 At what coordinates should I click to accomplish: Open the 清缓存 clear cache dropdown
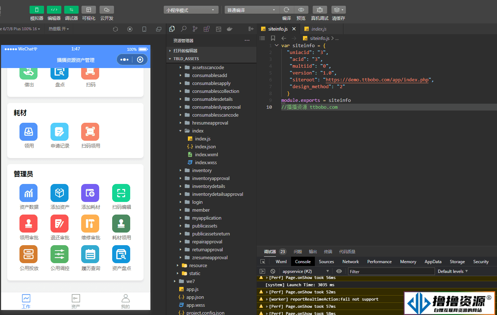point(338,10)
